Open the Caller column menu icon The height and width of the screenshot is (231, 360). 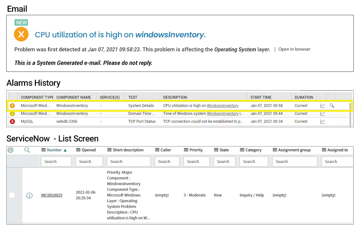(x=157, y=150)
